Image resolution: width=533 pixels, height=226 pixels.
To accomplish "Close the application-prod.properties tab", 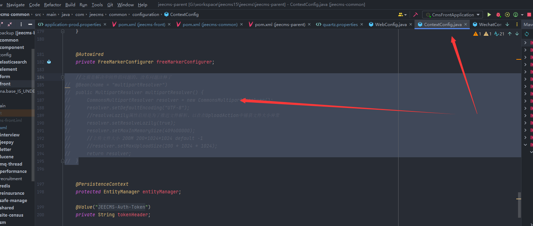I will click(x=105, y=24).
